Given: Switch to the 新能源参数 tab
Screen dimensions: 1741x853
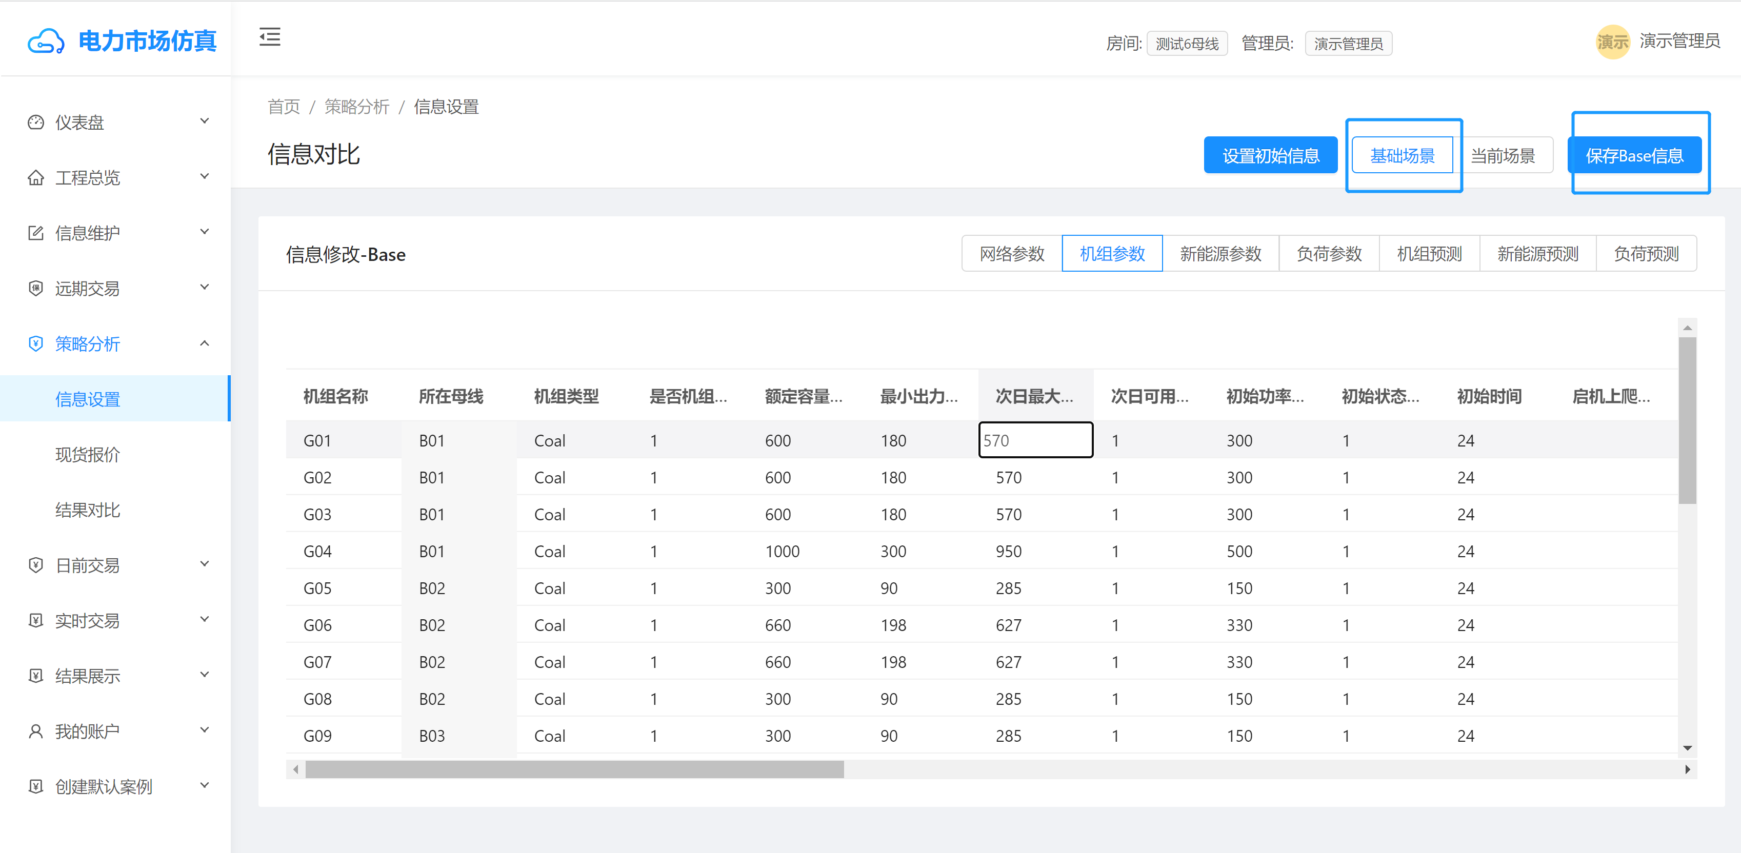Looking at the screenshot, I should (1220, 254).
